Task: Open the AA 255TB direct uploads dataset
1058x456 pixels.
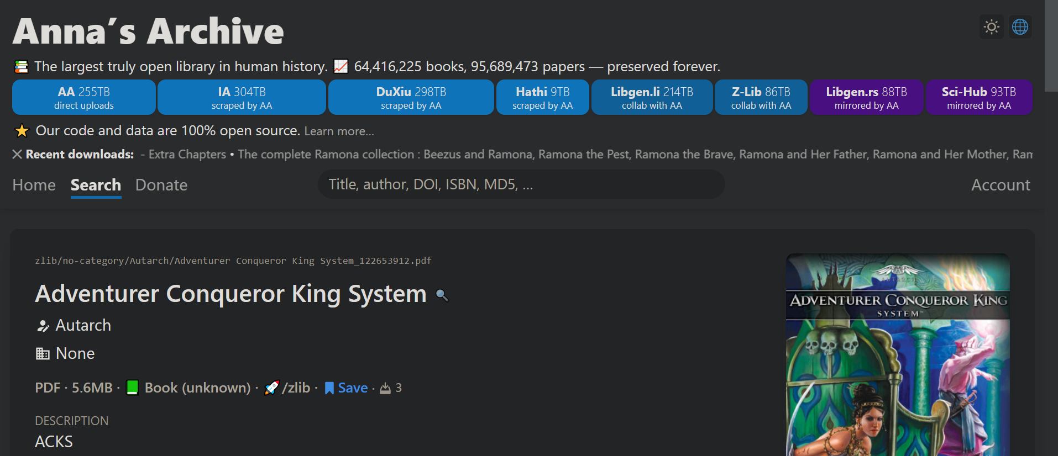Action: point(84,97)
